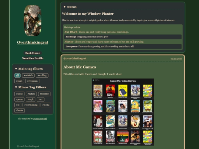
Task: Click the Plants tag description line
Action: [x=104, y=42]
